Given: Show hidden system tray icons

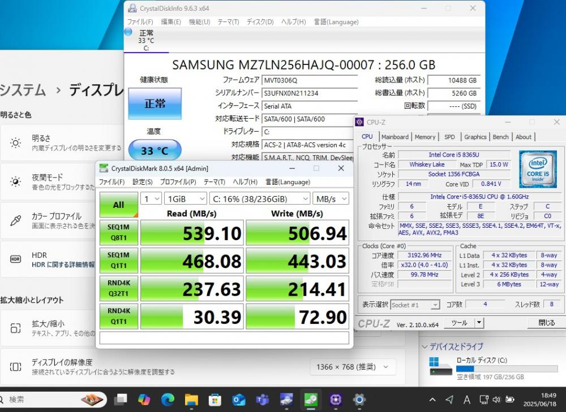Looking at the screenshot, I should coord(432,400).
